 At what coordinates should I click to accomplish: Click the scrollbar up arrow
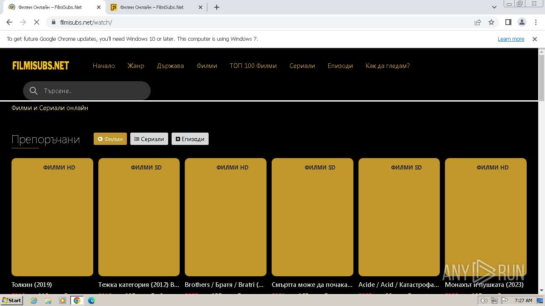542,51
